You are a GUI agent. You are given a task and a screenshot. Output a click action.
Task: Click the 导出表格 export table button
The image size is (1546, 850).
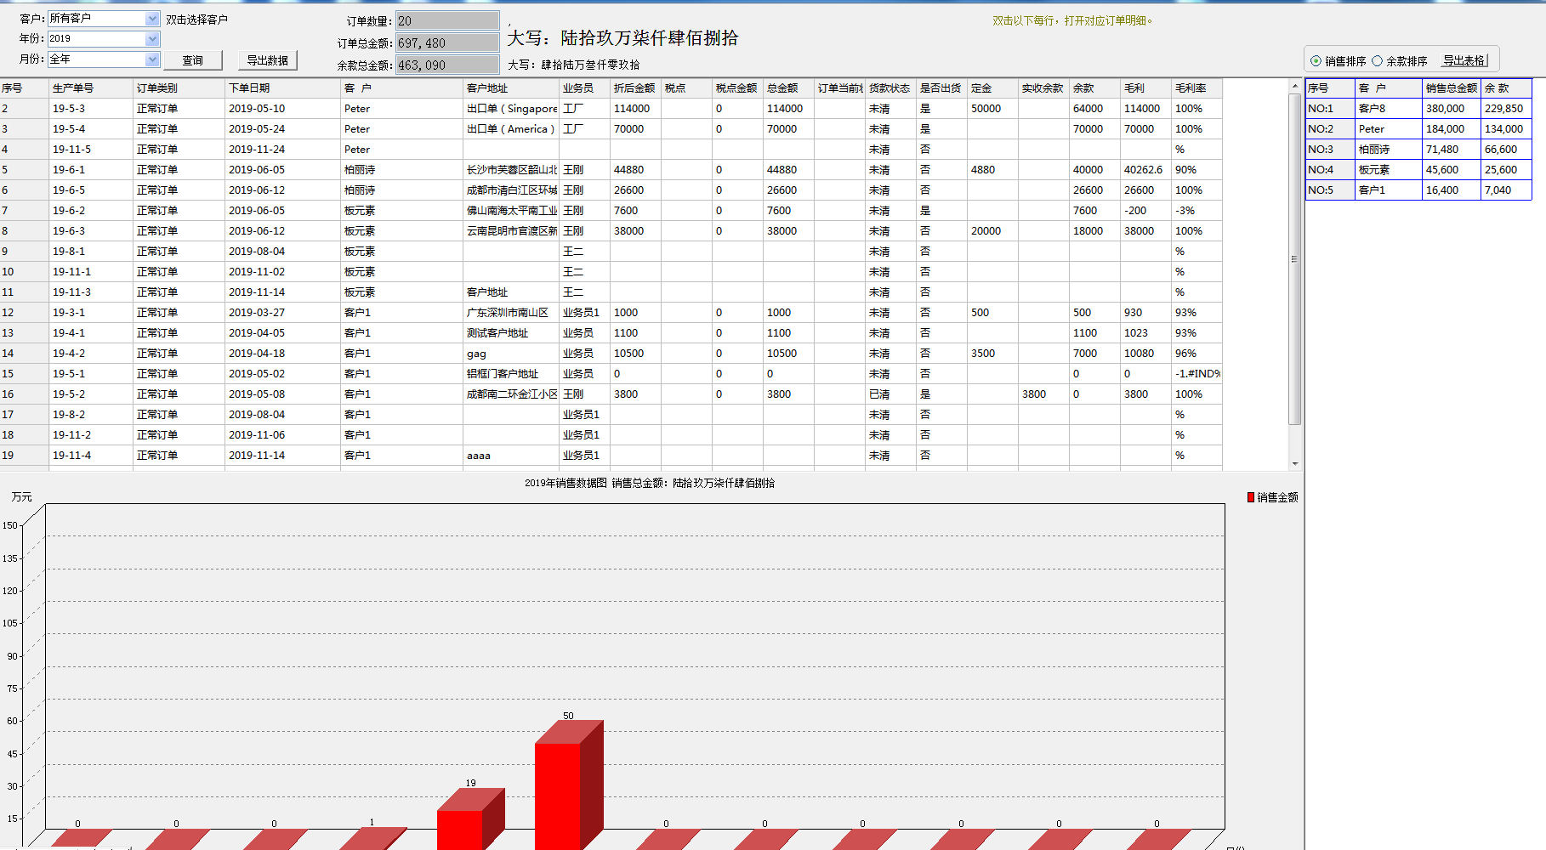1464,60
